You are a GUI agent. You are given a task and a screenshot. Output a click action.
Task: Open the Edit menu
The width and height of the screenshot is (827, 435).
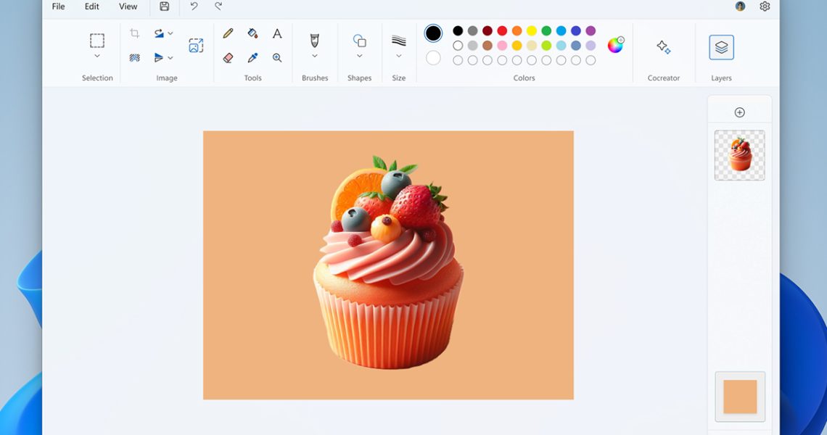click(92, 7)
